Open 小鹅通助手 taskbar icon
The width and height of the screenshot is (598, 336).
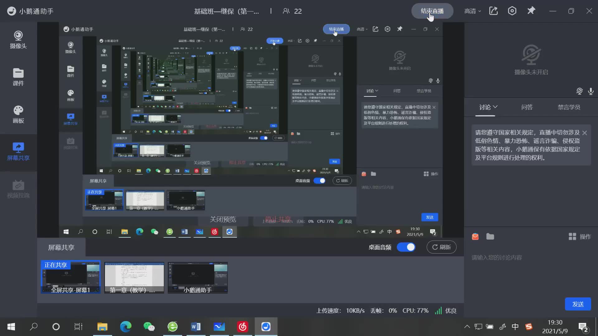[x=266, y=327]
